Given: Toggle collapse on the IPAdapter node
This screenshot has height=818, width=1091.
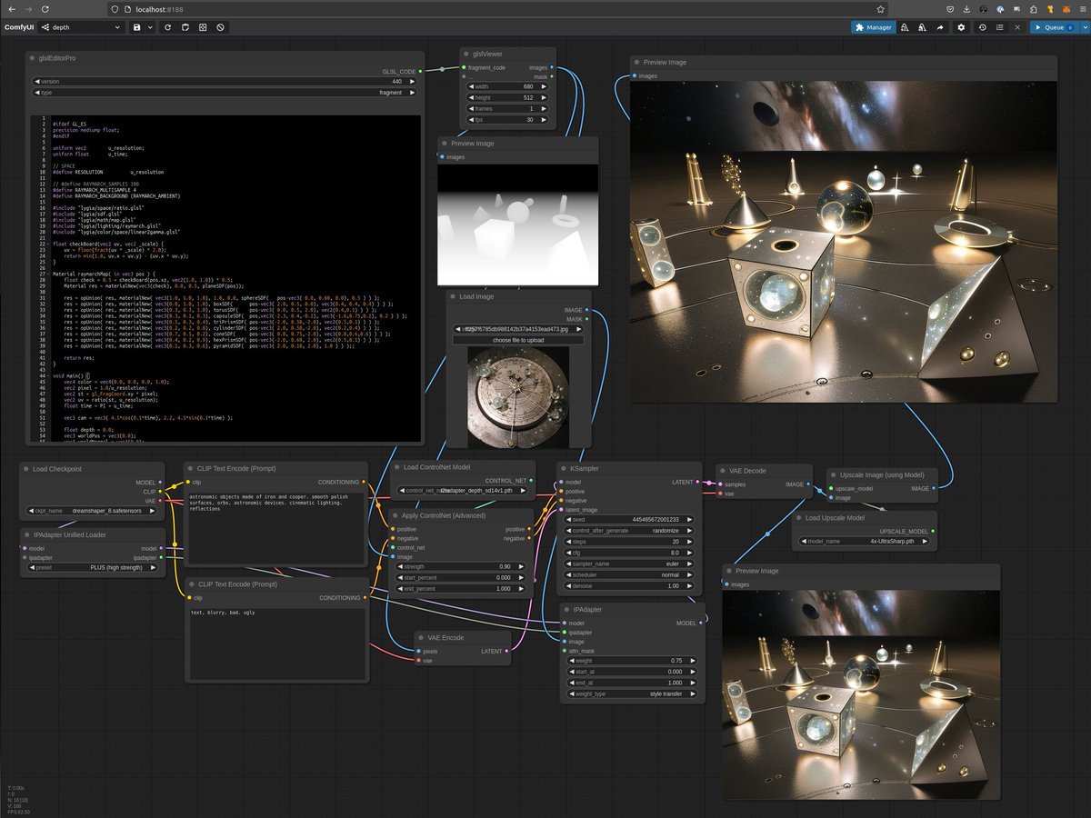Looking at the screenshot, I should tap(566, 610).
